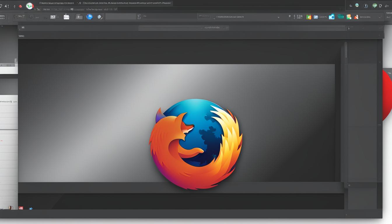The width and height of the screenshot is (392, 224).
Task: Click the teal globe icon at top right
Action: tap(357, 5)
